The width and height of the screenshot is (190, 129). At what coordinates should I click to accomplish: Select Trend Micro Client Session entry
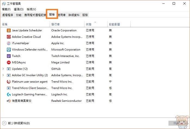[30, 88]
